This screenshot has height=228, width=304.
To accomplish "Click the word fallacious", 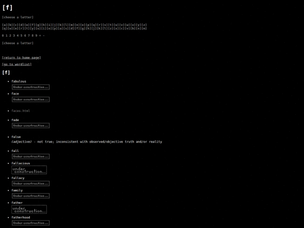I will 21,163.
